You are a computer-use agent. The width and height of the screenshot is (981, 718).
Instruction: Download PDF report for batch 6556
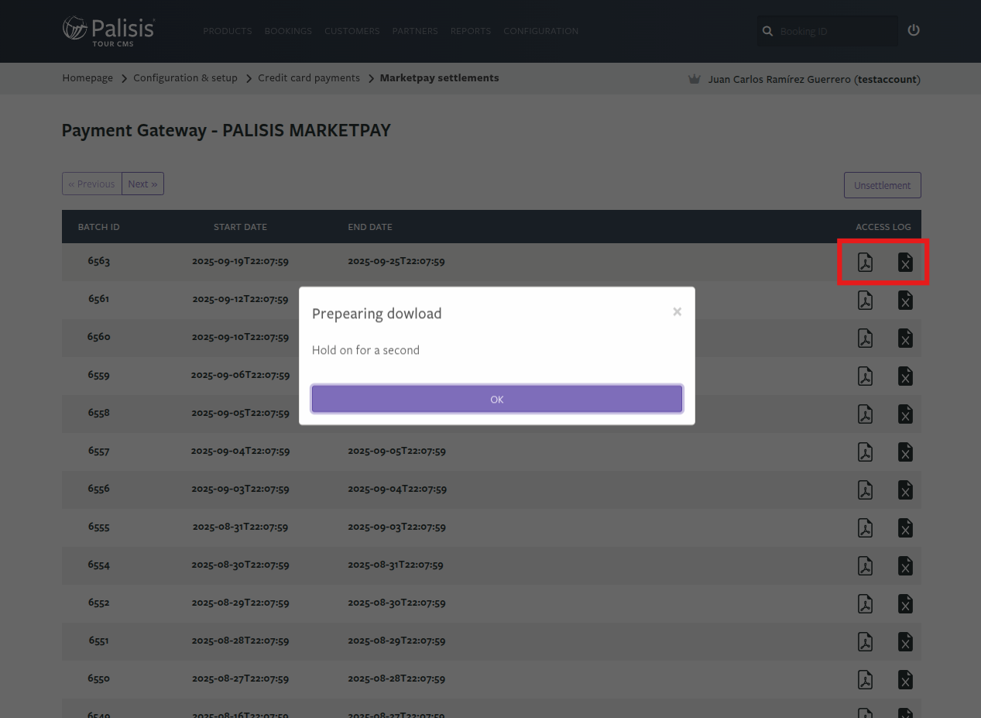865,490
